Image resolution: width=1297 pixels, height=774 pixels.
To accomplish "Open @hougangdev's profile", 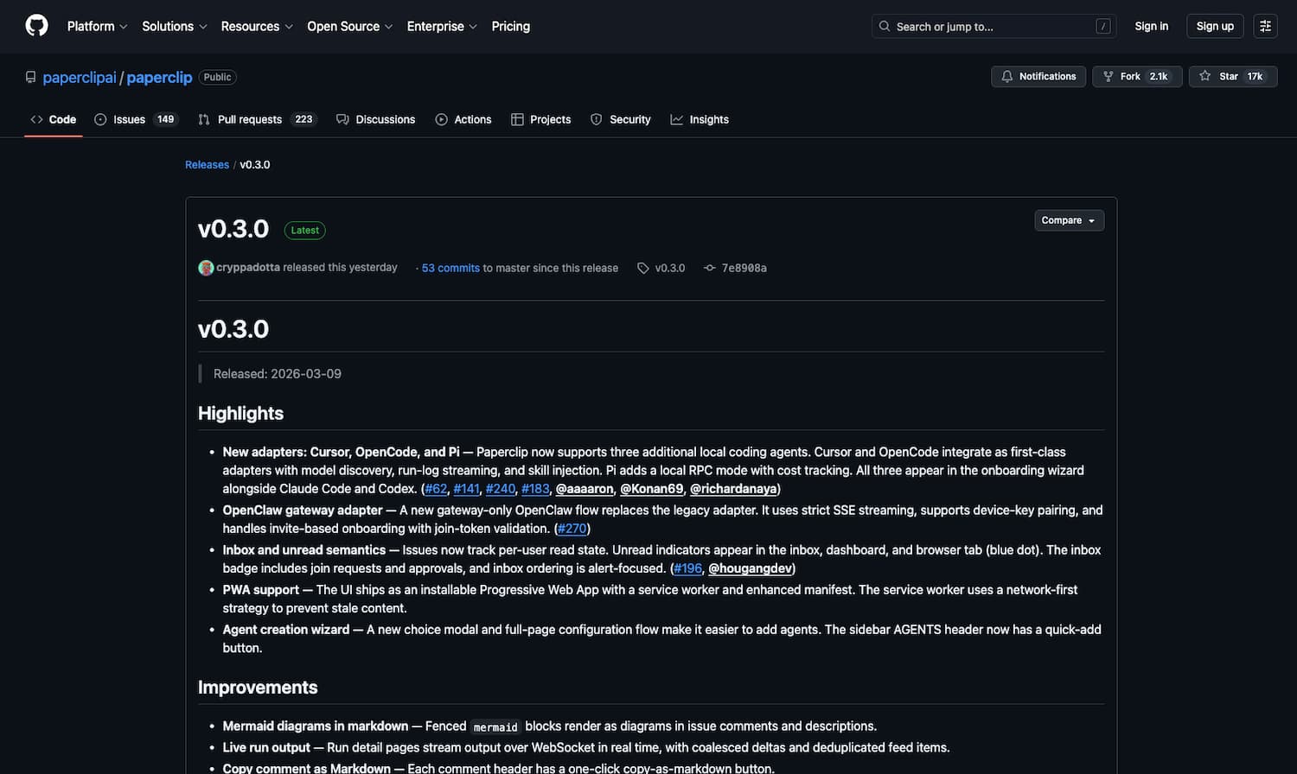I will (750, 568).
